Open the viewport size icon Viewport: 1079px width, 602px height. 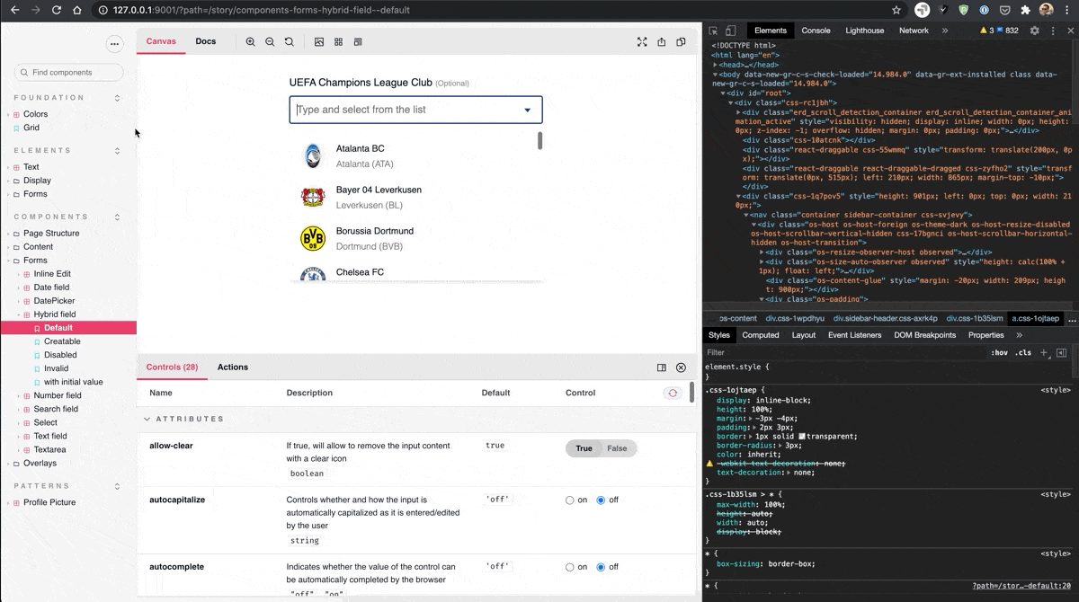pos(358,41)
